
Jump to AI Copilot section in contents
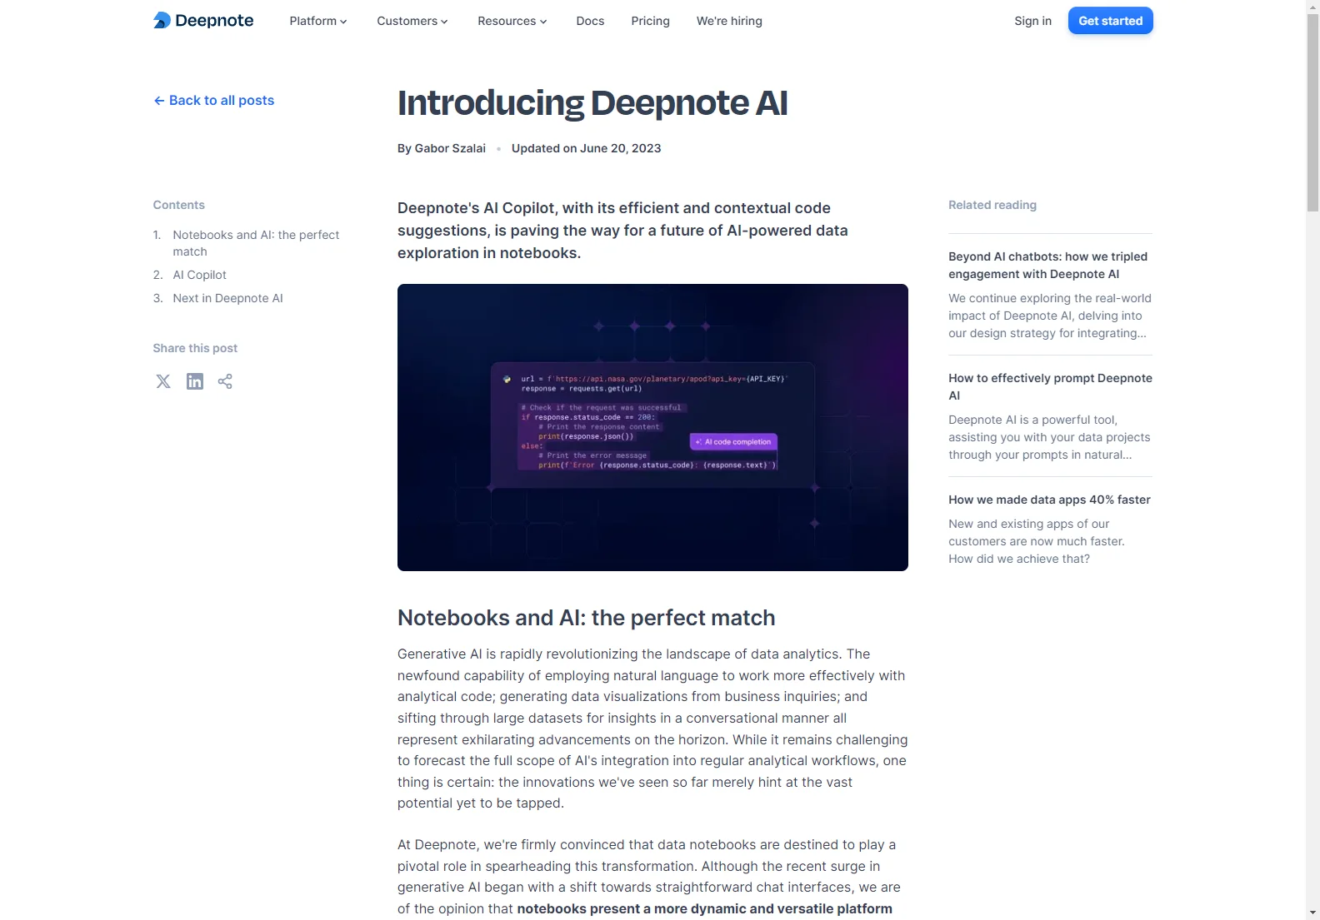199,275
